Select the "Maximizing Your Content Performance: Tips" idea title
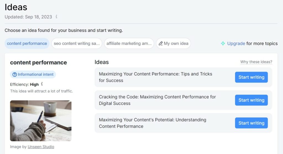The image size is (283, 154). (x=155, y=77)
